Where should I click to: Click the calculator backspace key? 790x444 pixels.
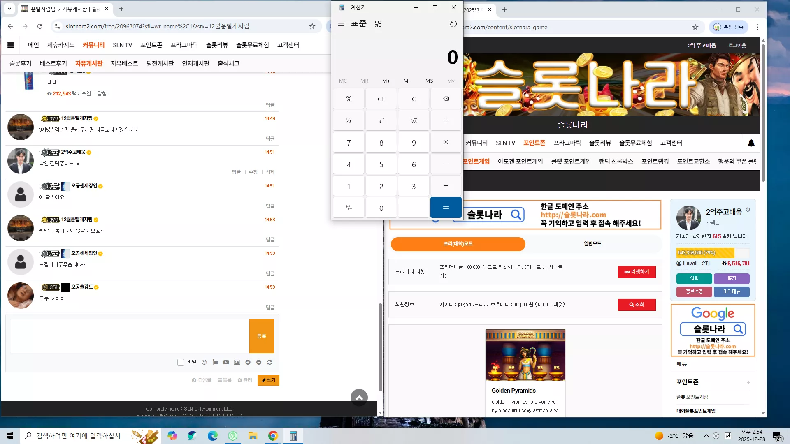(x=446, y=99)
